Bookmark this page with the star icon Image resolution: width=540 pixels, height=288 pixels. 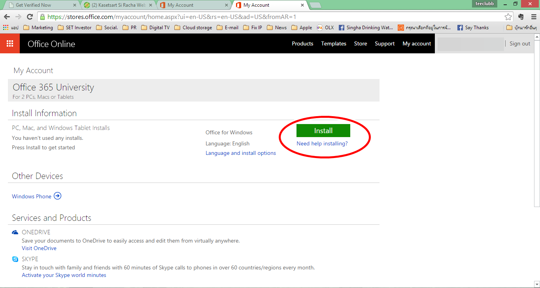click(508, 17)
